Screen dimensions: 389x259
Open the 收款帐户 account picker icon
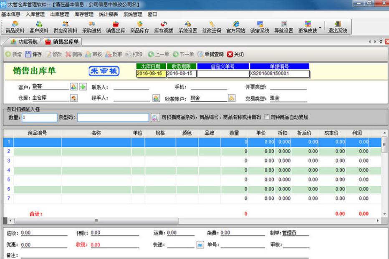click(231, 98)
